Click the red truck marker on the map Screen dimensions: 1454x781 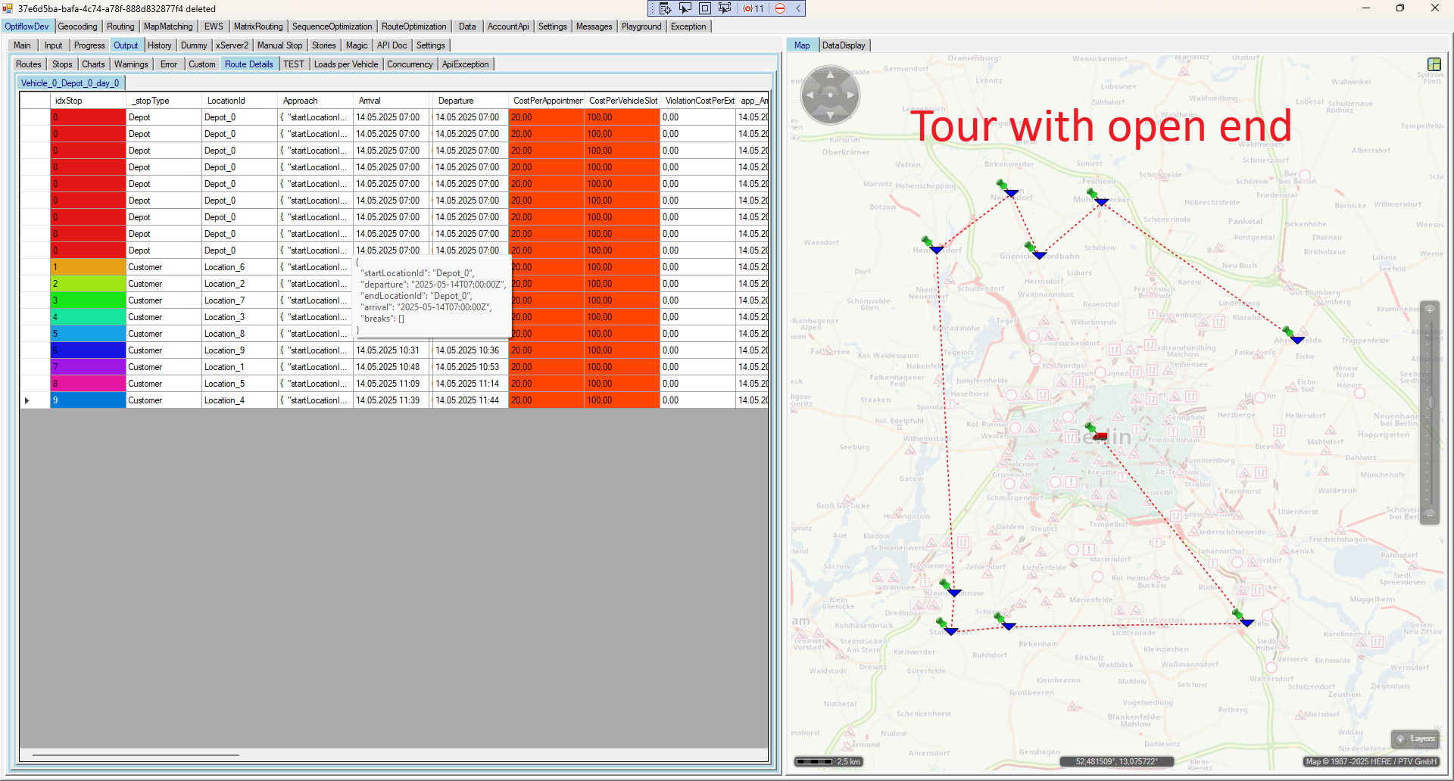1100,437
